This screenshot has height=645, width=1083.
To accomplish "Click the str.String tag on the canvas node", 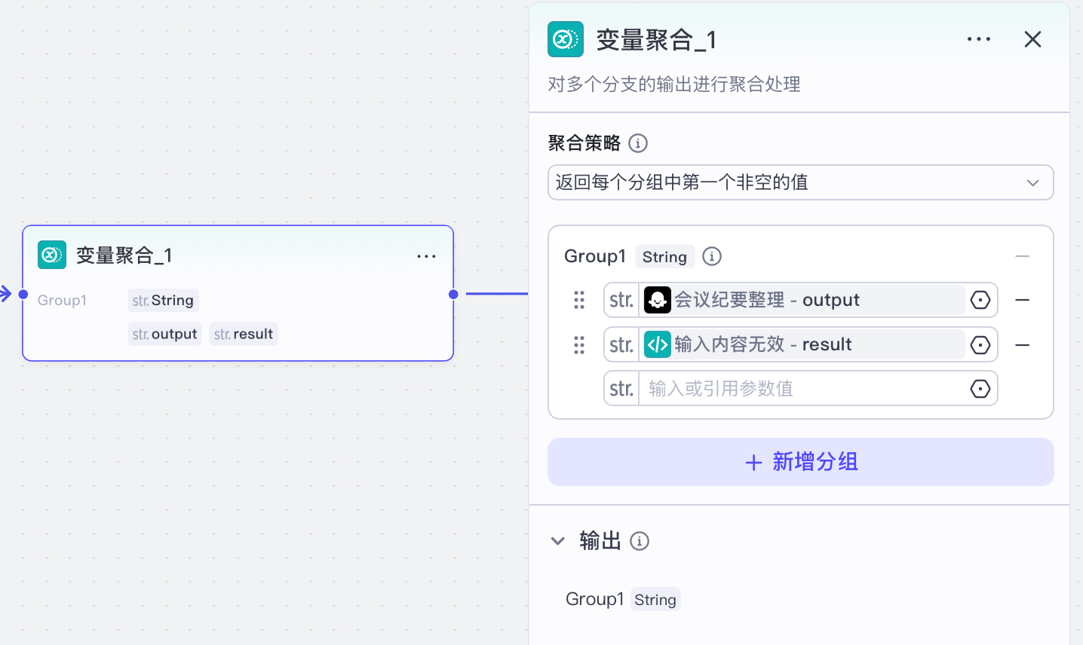I will pos(163,301).
